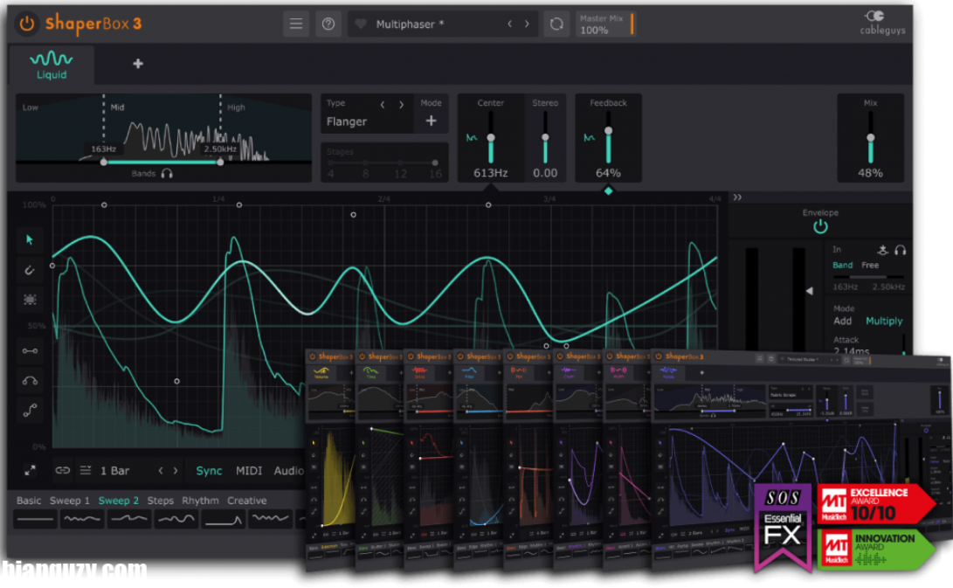Viewport: 953px width, 588px height.
Task: Click the envelope In headphones icon
Action: click(x=900, y=250)
